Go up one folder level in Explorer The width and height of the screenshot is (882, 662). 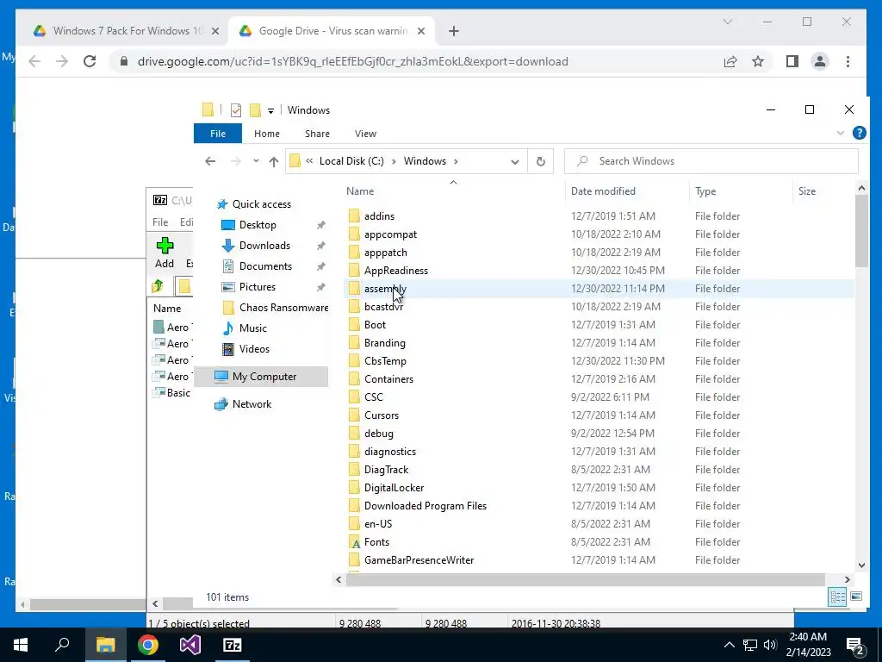tap(274, 161)
